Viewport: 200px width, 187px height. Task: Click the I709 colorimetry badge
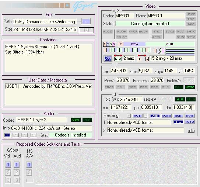(170, 31)
